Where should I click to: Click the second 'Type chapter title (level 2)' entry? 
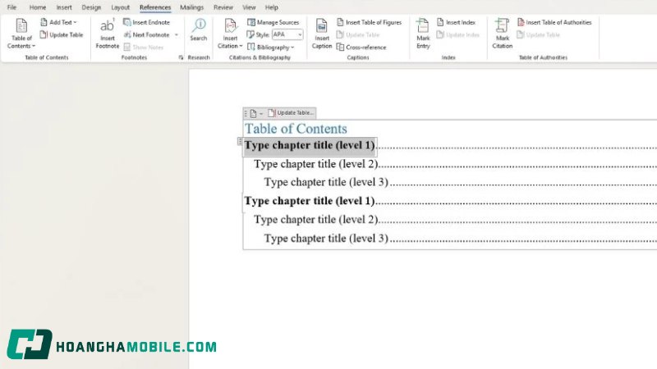[x=316, y=220]
